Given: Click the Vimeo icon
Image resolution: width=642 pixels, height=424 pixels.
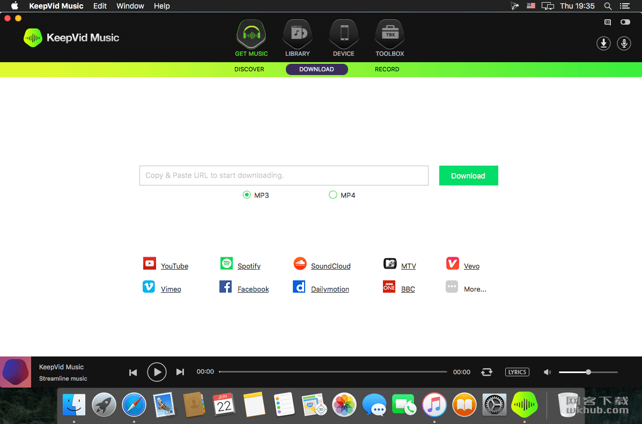Looking at the screenshot, I should [x=149, y=286].
